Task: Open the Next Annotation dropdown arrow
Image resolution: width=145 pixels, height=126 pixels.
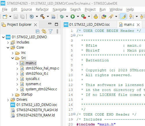Action: coord(137,17)
